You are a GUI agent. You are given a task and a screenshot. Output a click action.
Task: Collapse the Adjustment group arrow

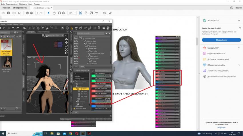[76, 89]
